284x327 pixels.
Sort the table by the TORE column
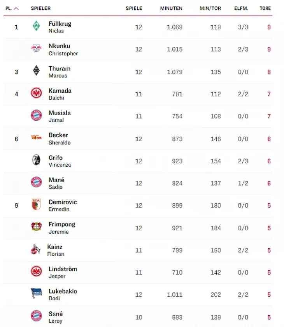point(265,8)
